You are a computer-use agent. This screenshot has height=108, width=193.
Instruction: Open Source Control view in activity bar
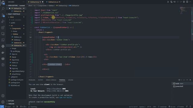point(3,15)
